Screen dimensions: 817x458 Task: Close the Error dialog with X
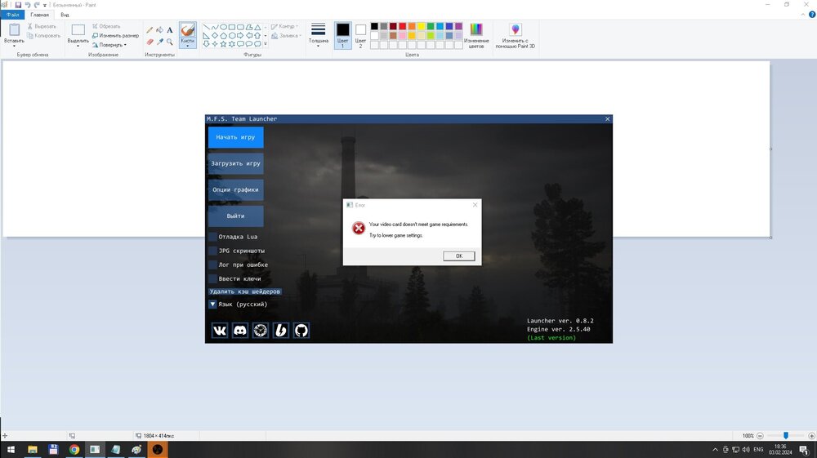click(x=475, y=205)
